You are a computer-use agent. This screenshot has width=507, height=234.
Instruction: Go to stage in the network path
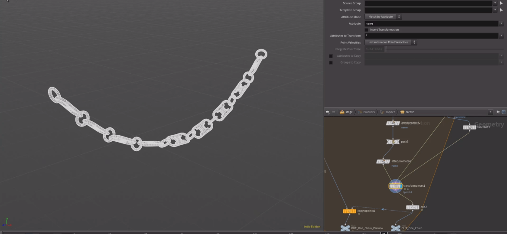[x=346, y=112]
